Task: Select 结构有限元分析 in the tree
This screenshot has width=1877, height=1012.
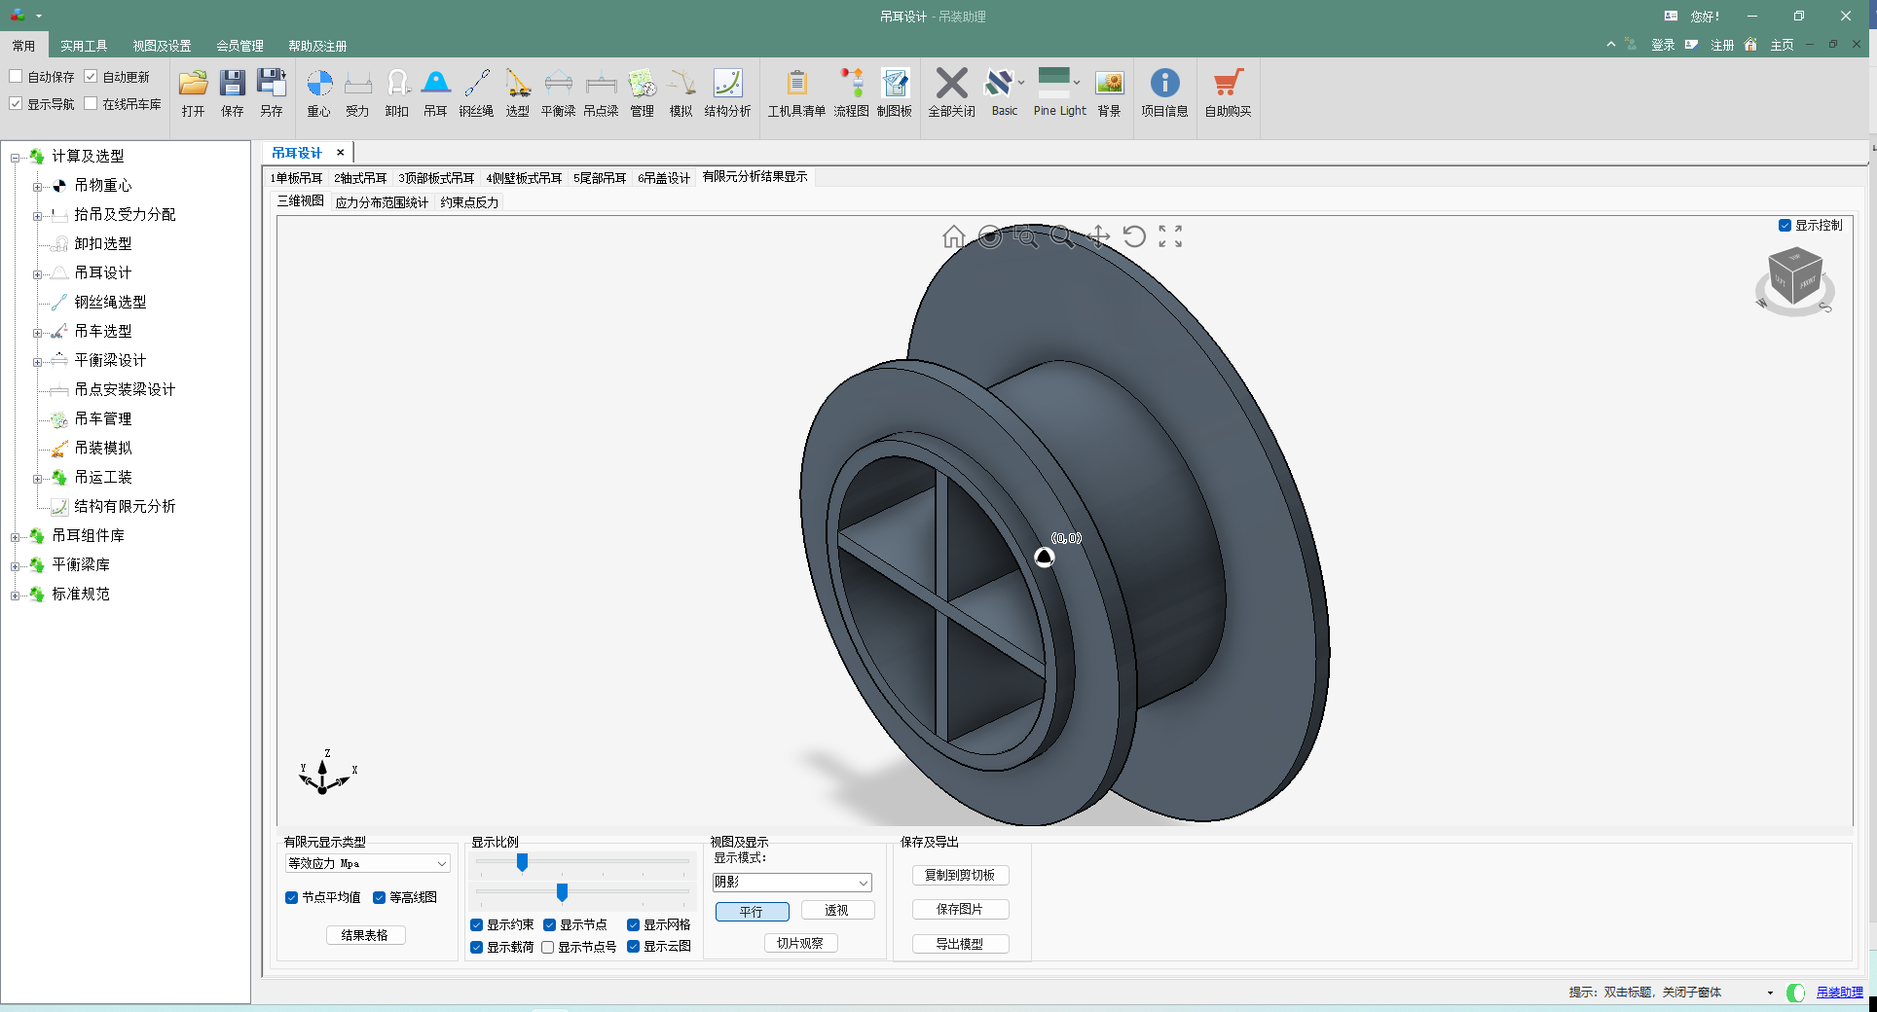Action: (x=125, y=506)
